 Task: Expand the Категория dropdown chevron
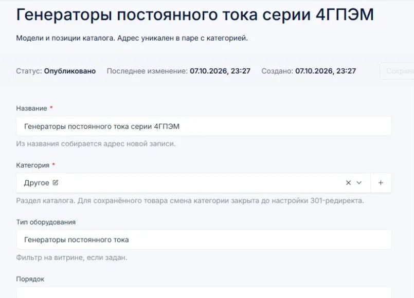pos(359,183)
